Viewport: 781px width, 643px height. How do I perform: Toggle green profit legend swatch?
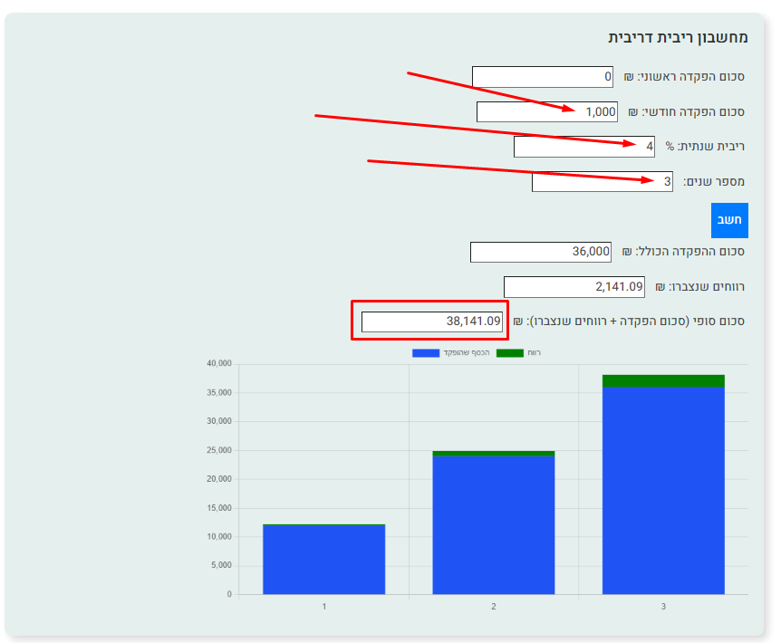(x=510, y=353)
